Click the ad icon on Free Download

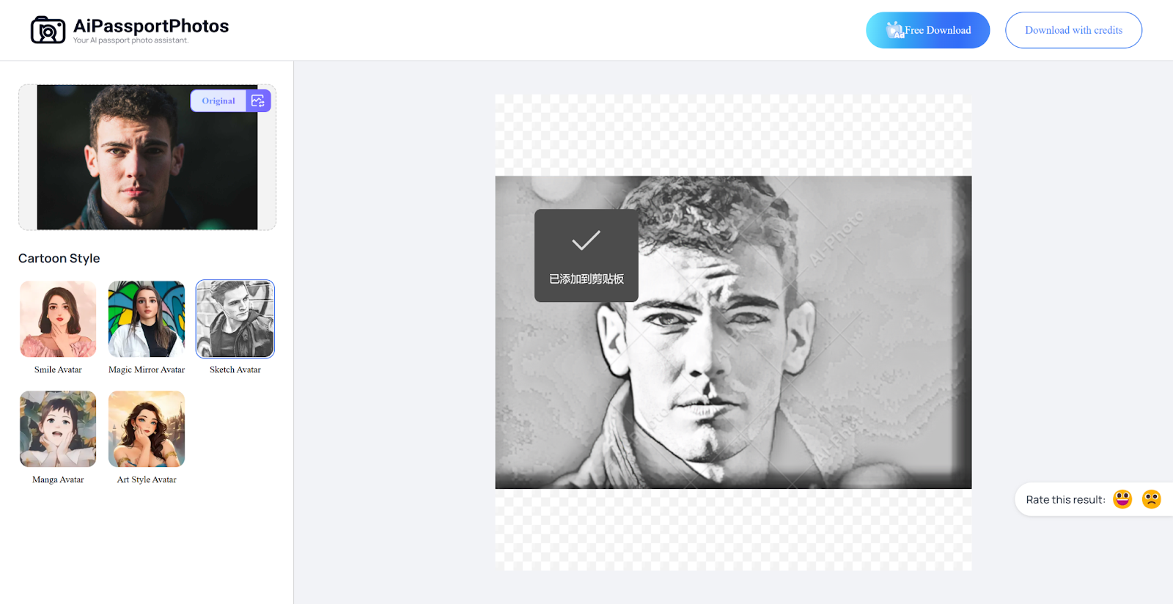tap(894, 30)
